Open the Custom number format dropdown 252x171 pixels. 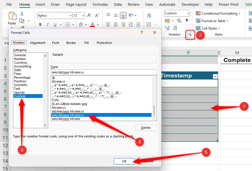click(189, 13)
